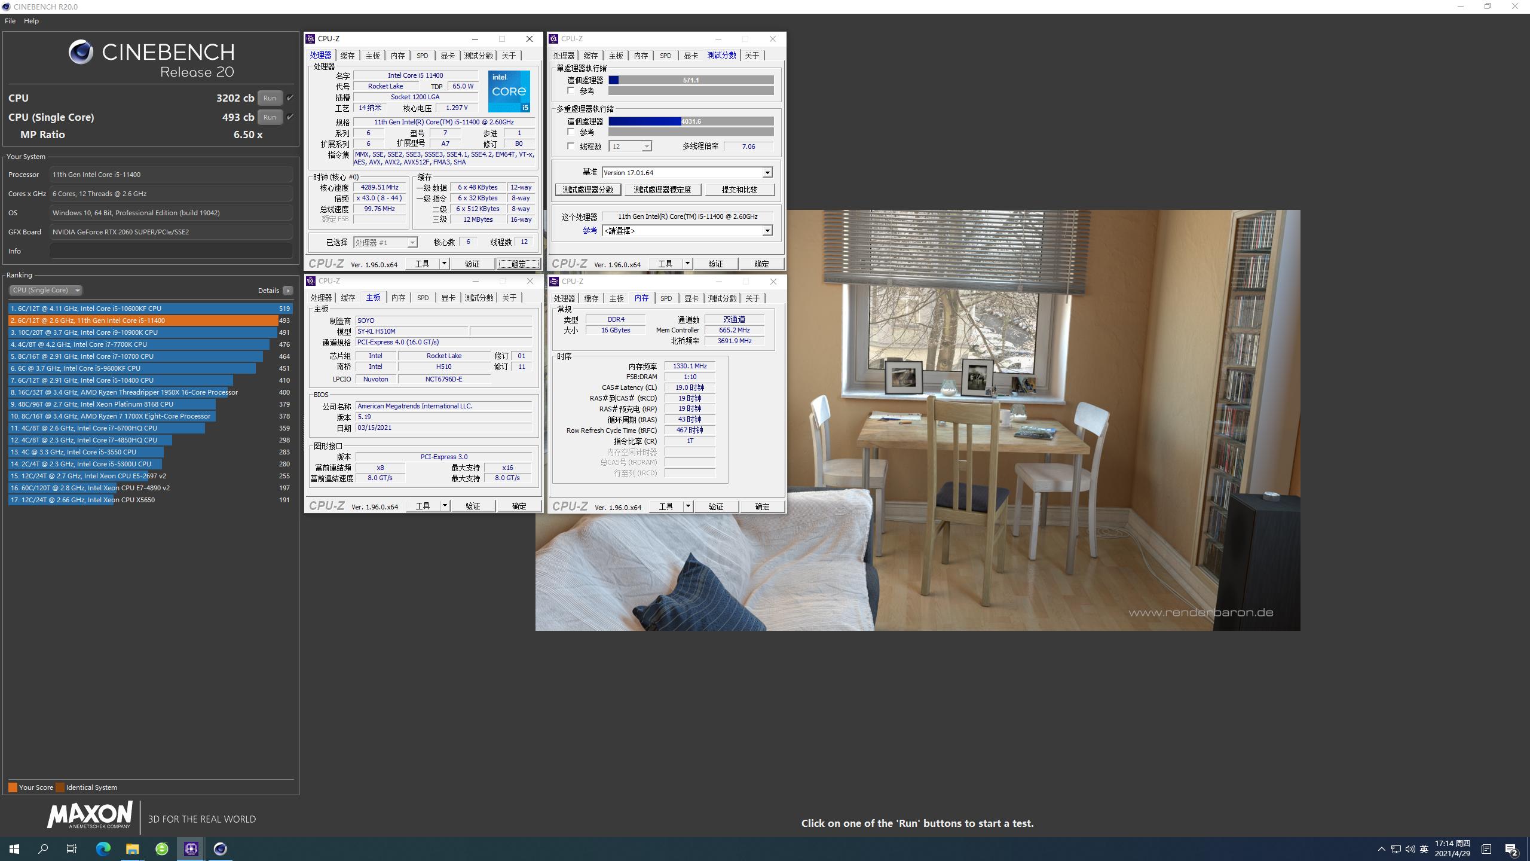
Task: Click the CPU-Z taskbar icon
Action: (191, 848)
